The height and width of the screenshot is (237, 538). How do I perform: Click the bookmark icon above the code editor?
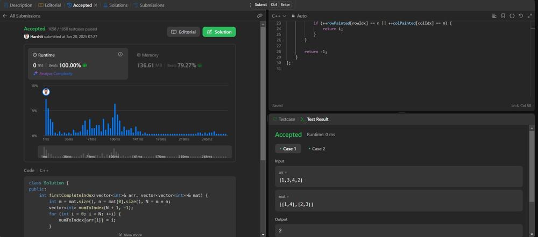tap(503, 16)
